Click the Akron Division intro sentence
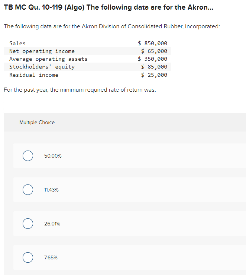 [x=112, y=27]
